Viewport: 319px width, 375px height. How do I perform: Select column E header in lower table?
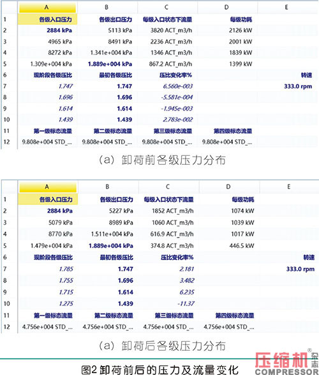289,187
